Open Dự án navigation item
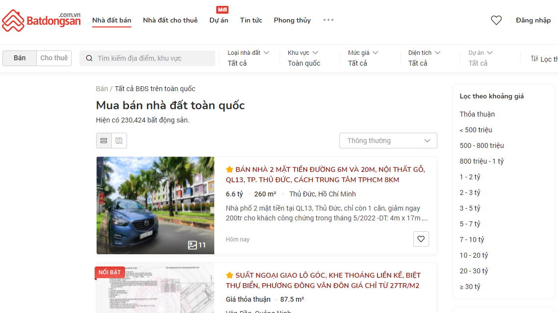The width and height of the screenshot is (558, 313). click(x=219, y=20)
